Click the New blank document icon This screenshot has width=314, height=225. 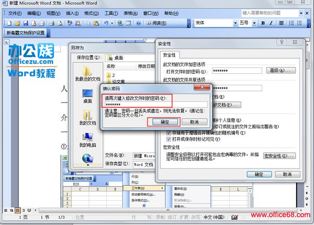(9, 23)
